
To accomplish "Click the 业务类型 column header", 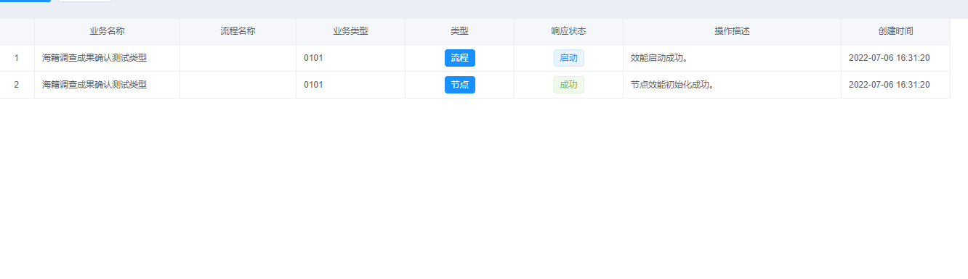I will [350, 31].
